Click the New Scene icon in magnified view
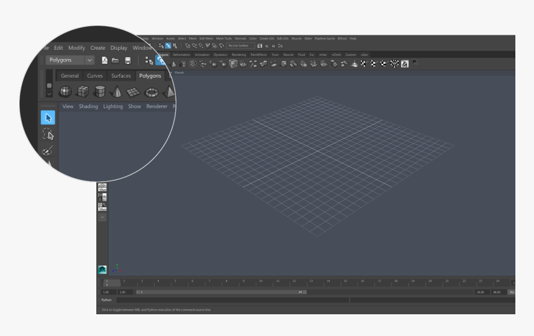Screen dimensions: 534x336 tap(104, 60)
